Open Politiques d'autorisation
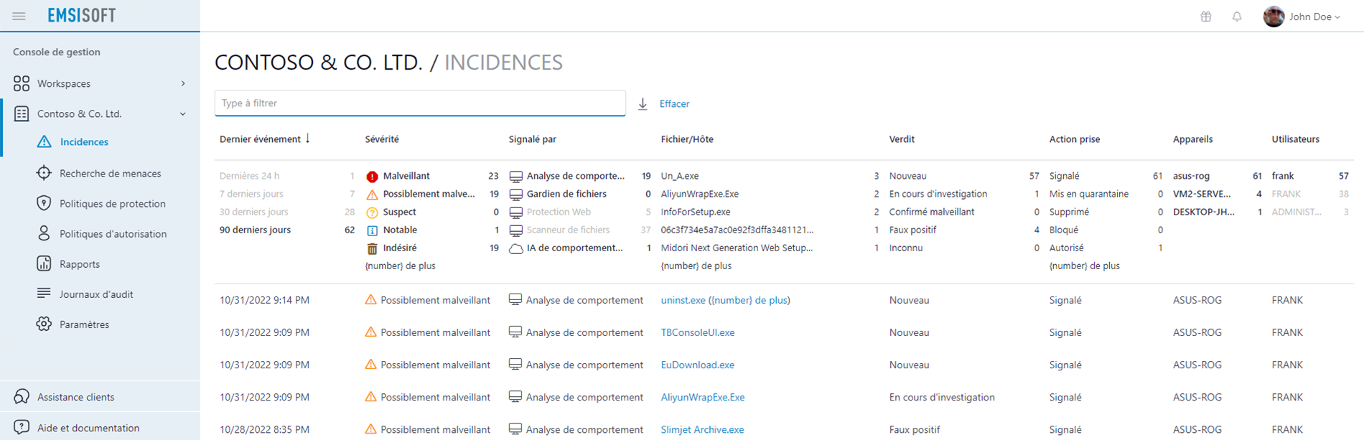The image size is (1364, 440). (x=113, y=233)
